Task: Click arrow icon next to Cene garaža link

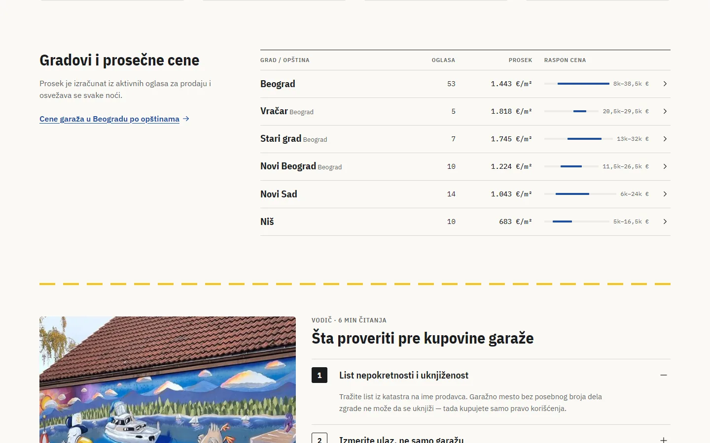Action: (186, 119)
